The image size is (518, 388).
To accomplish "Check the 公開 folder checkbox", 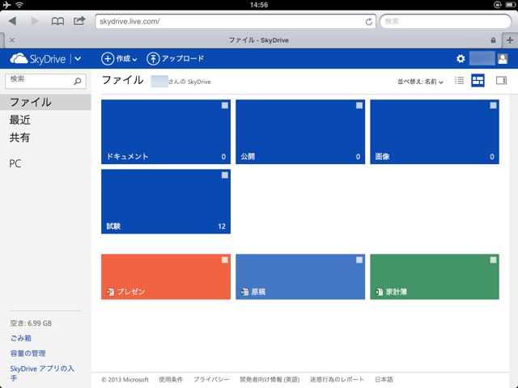I will click(x=359, y=105).
